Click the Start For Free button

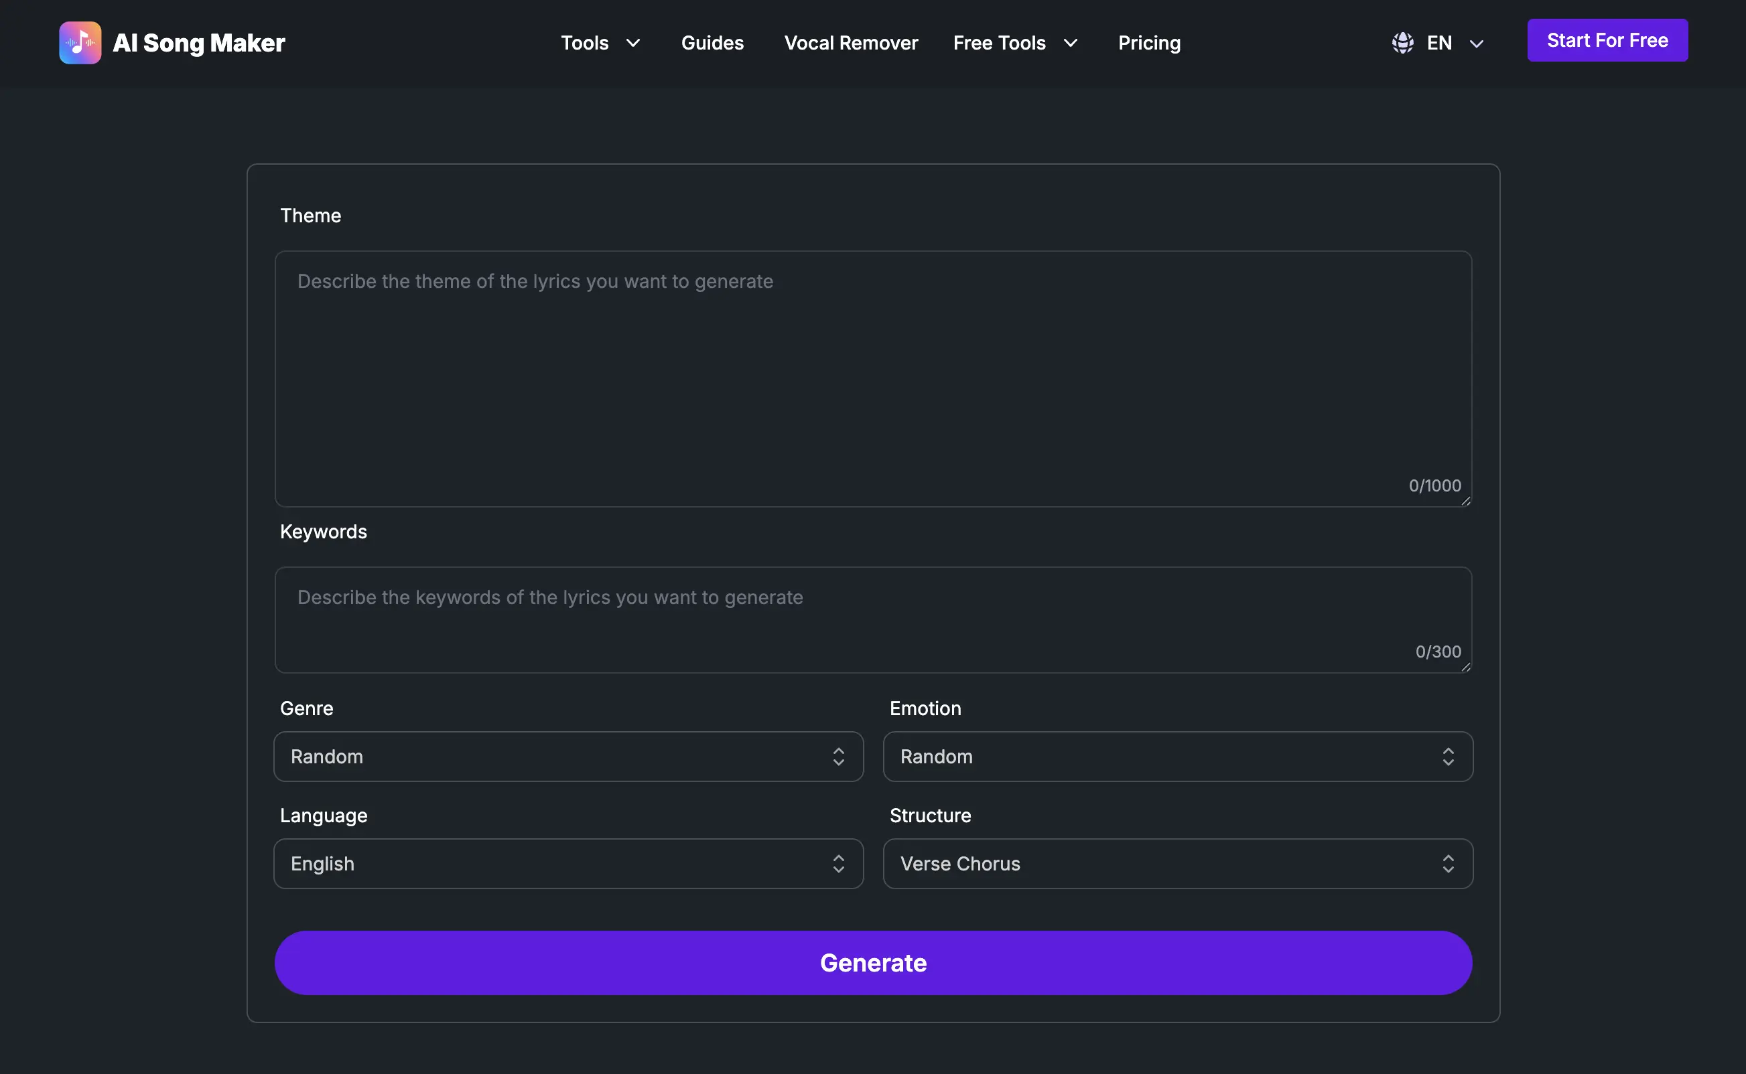point(1607,40)
